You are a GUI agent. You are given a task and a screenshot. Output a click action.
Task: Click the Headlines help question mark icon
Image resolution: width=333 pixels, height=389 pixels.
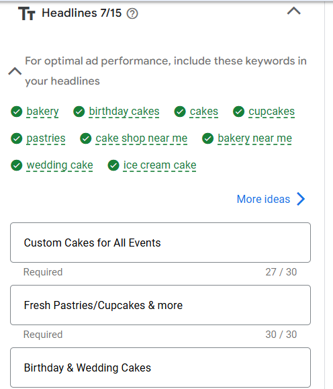tap(132, 13)
